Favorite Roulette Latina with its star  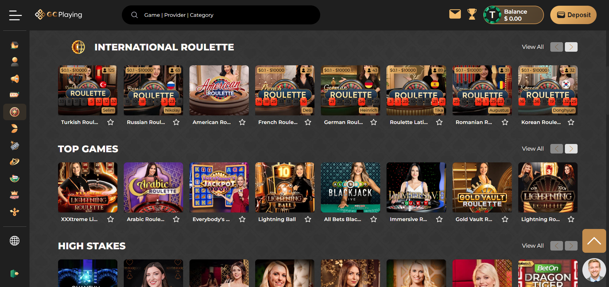pos(439,122)
